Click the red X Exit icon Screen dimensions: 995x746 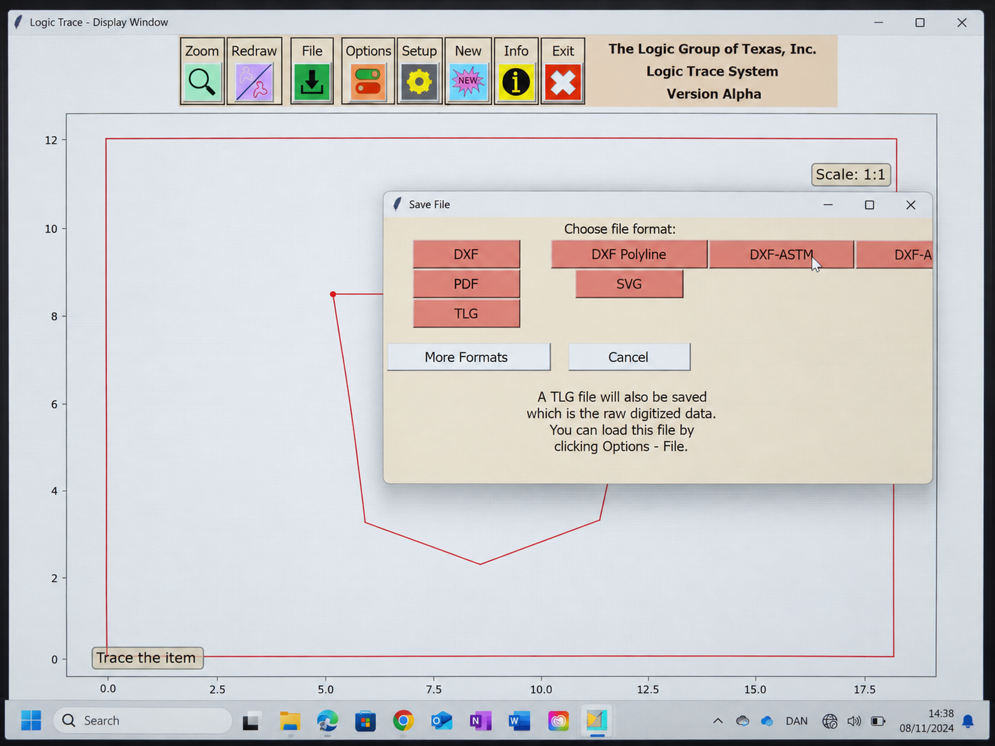coord(563,82)
